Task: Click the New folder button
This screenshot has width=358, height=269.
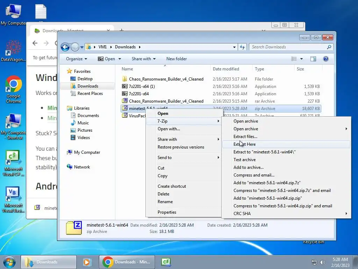Action: tap(177, 59)
